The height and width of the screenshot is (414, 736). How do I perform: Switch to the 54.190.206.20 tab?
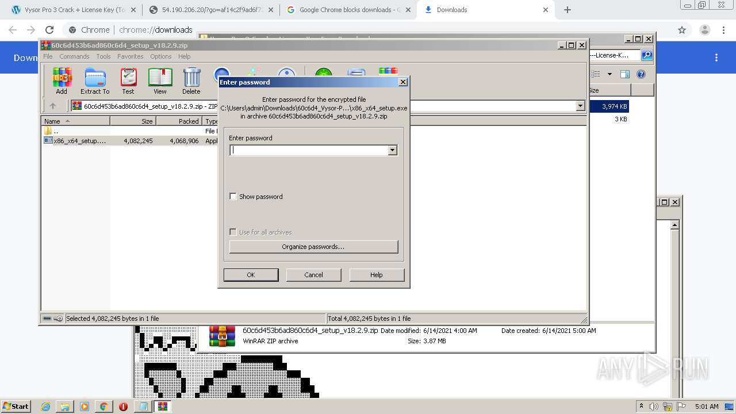tap(210, 10)
